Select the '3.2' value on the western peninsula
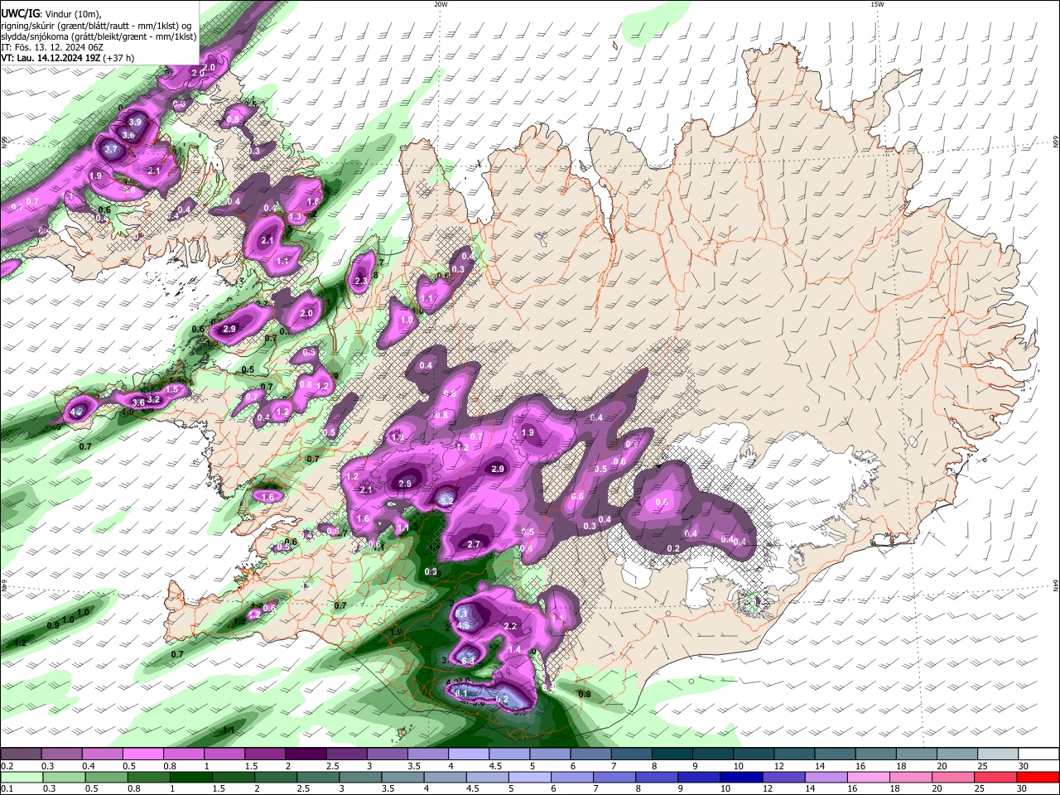 click(153, 399)
